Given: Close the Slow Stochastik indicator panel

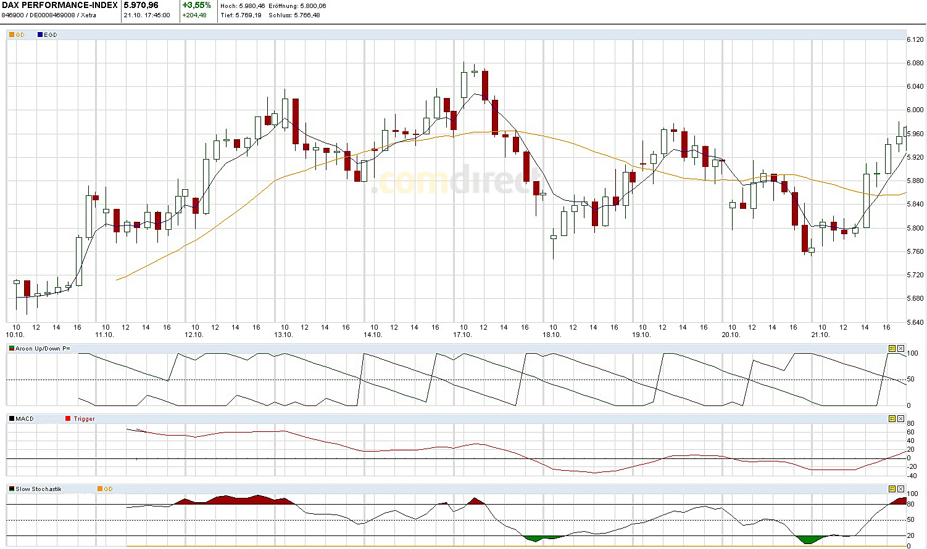Looking at the screenshot, I should click(900, 489).
